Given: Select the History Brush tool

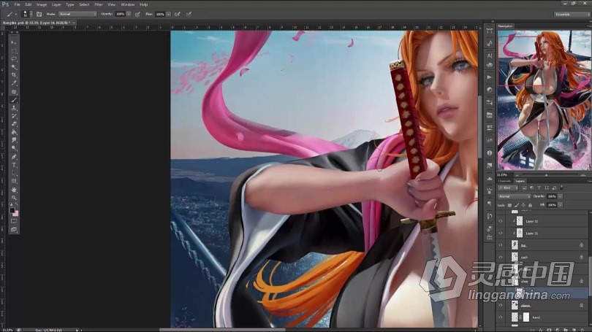Looking at the screenshot, I should 14,116.
